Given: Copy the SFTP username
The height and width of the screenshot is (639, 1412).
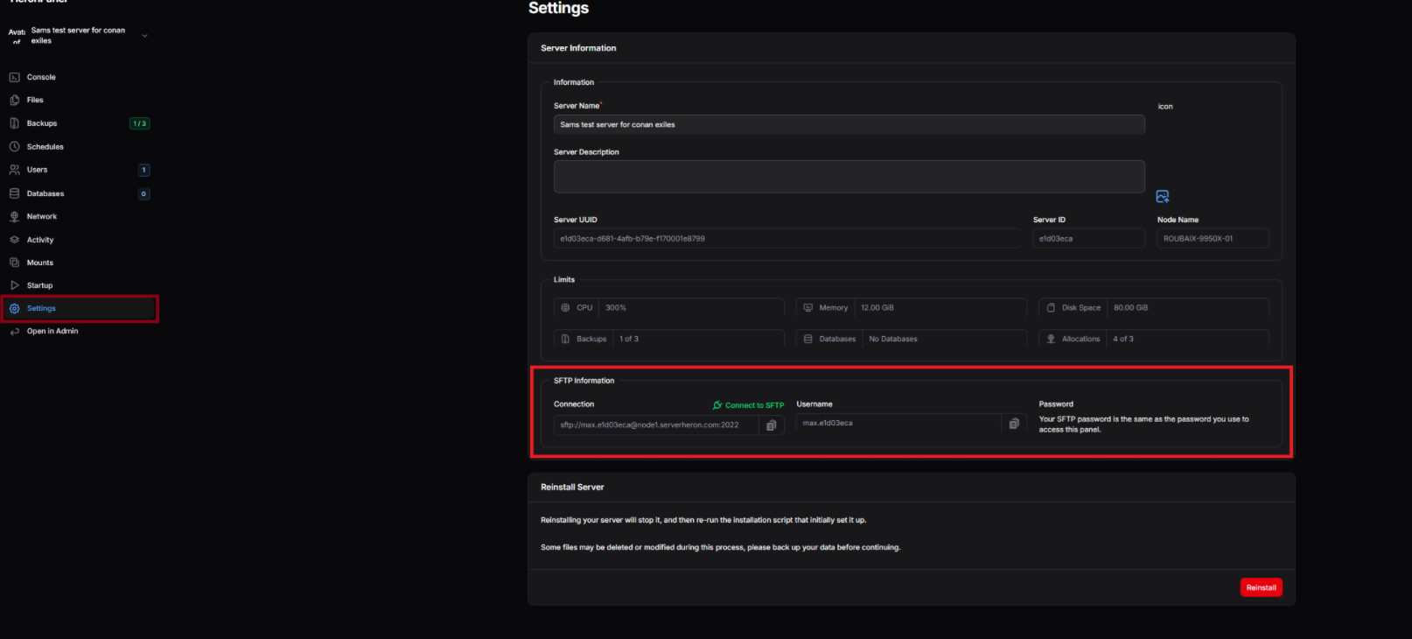Looking at the screenshot, I should (x=1014, y=424).
